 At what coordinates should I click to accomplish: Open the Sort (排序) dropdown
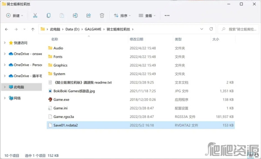click(x=122, y=16)
